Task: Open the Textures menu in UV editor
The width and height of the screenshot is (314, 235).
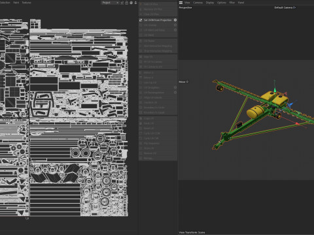Action: [x=27, y=3]
